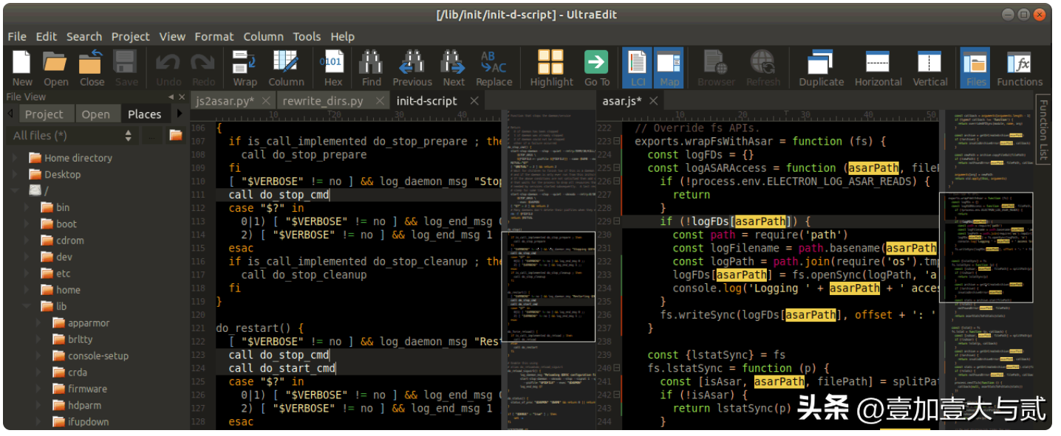The width and height of the screenshot is (1061, 436).
Task: Close the rewrite_dirs.py tab
Action: [x=380, y=101]
